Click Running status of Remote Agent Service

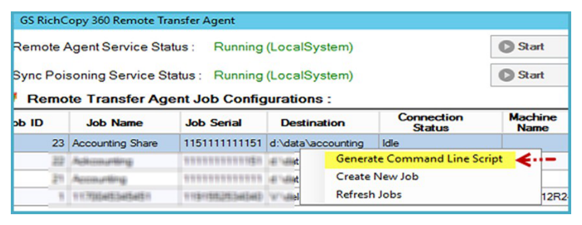point(283,47)
